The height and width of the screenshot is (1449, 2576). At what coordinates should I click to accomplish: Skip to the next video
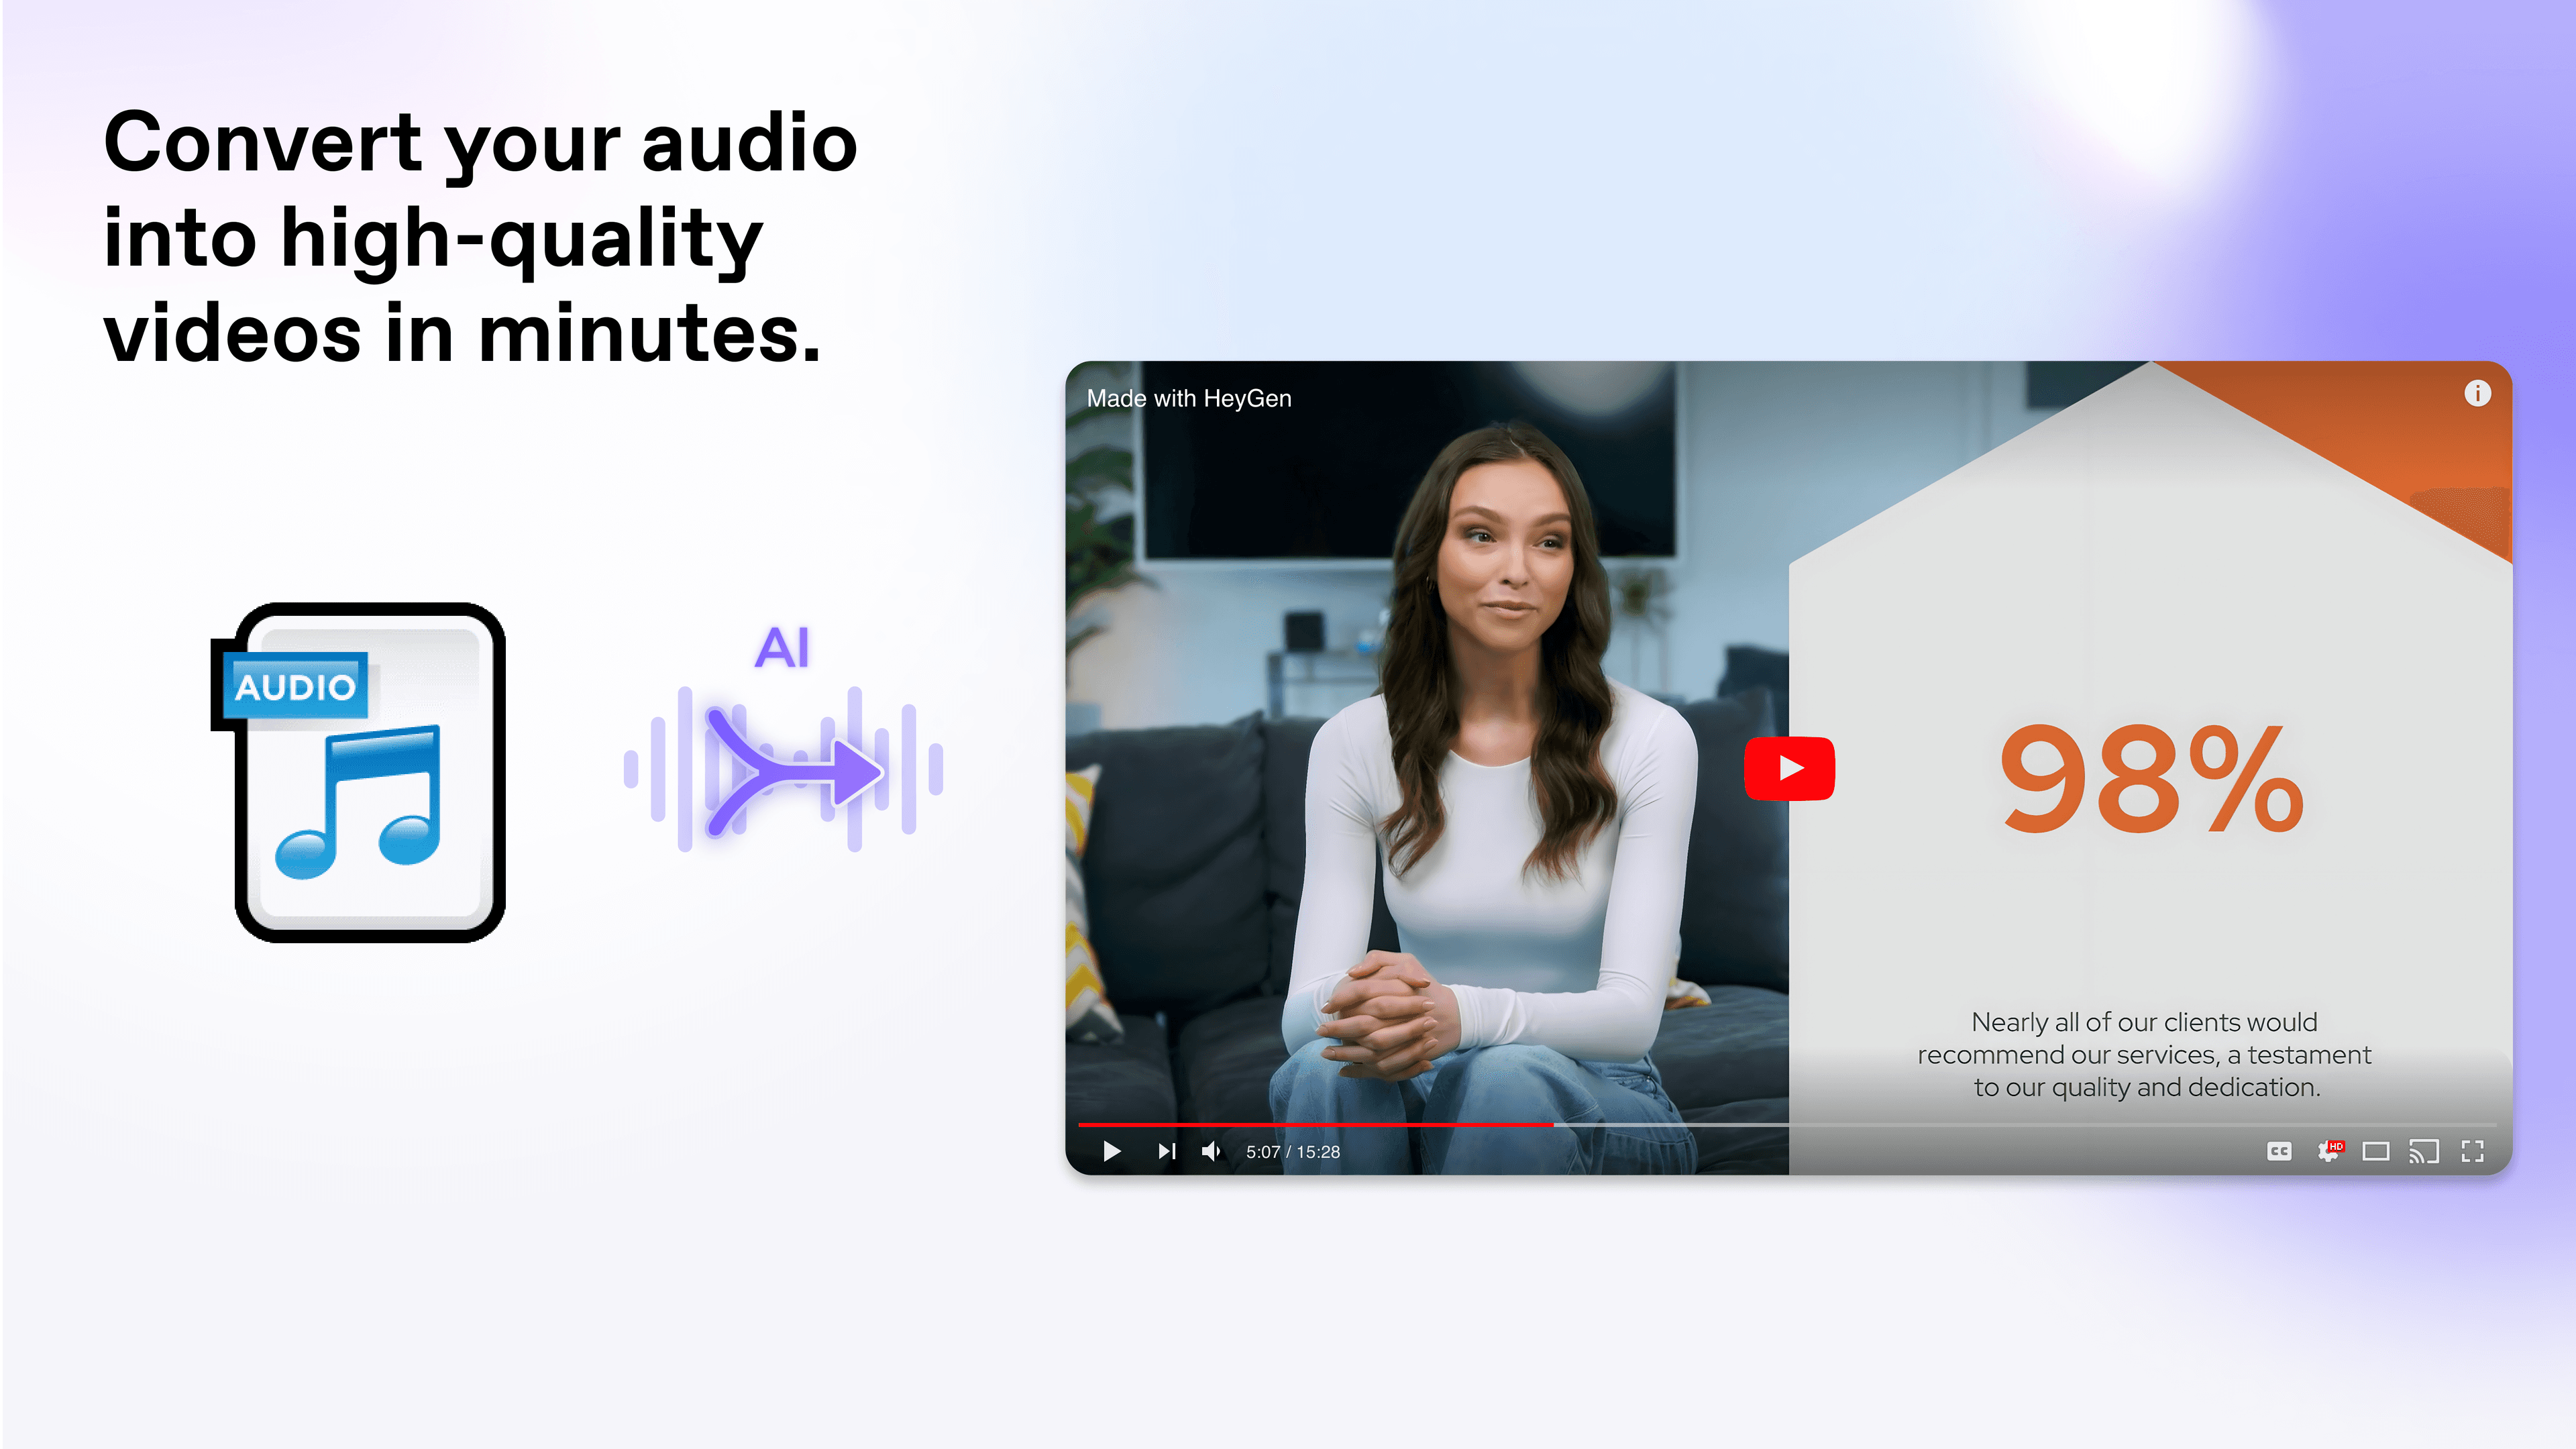1166,1151
